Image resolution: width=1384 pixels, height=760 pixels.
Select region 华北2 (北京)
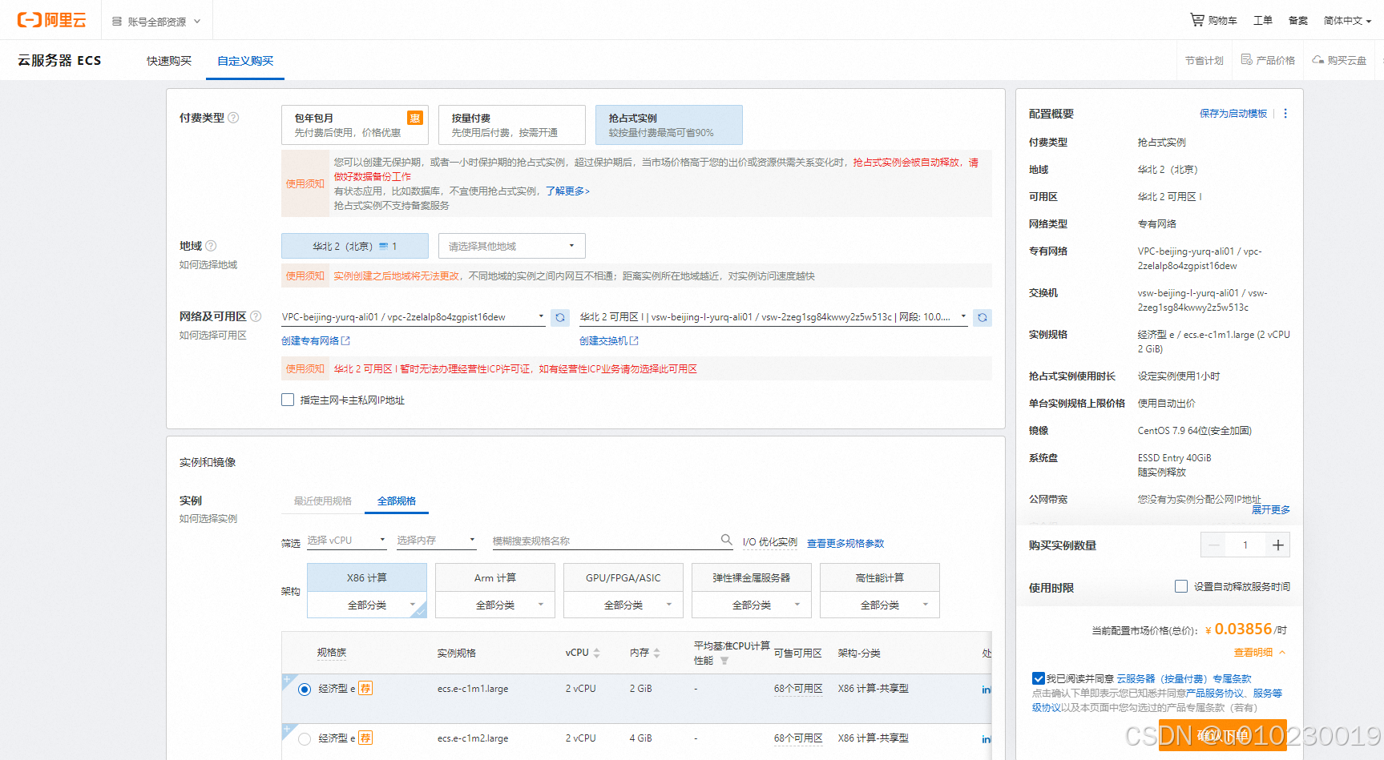(355, 246)
